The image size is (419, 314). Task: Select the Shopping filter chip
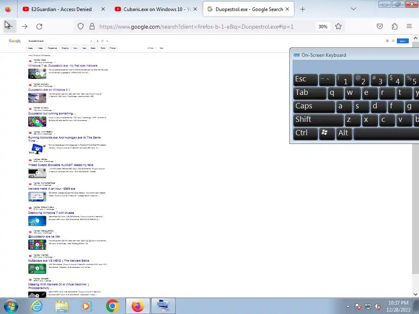pyautogui.click(x=65, y=48)
